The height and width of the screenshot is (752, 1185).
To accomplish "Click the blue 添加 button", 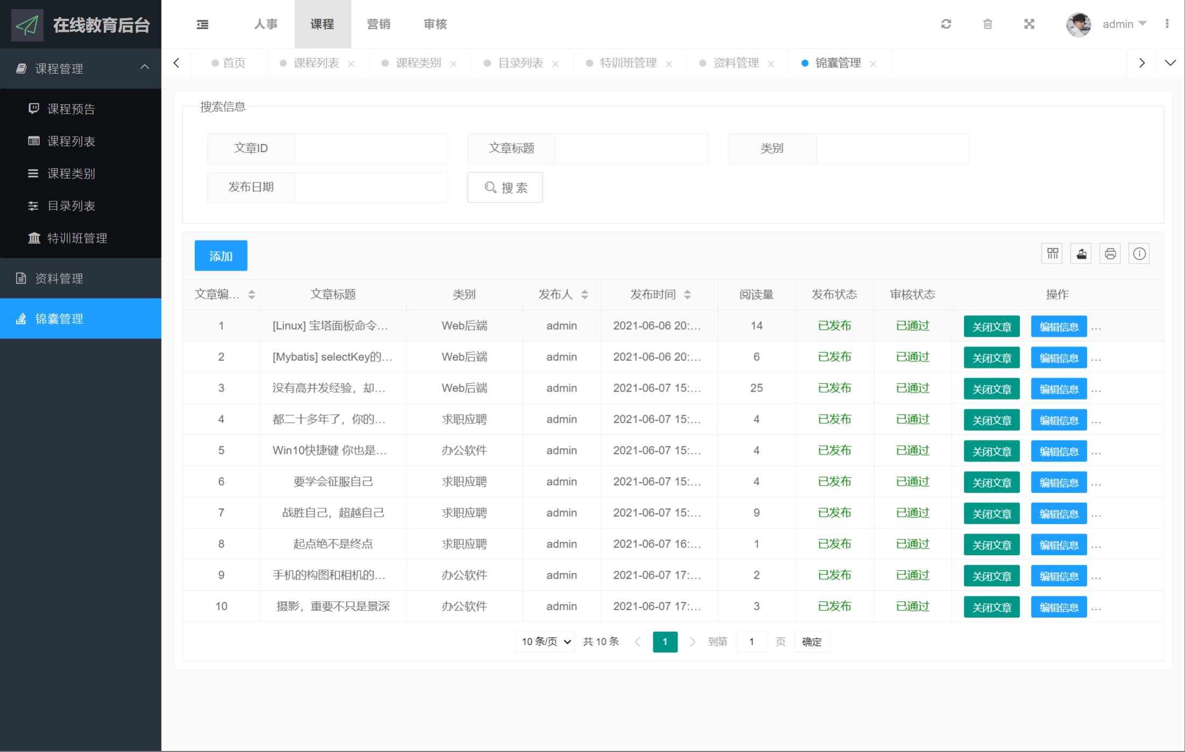I will click(x=221, y=256).
